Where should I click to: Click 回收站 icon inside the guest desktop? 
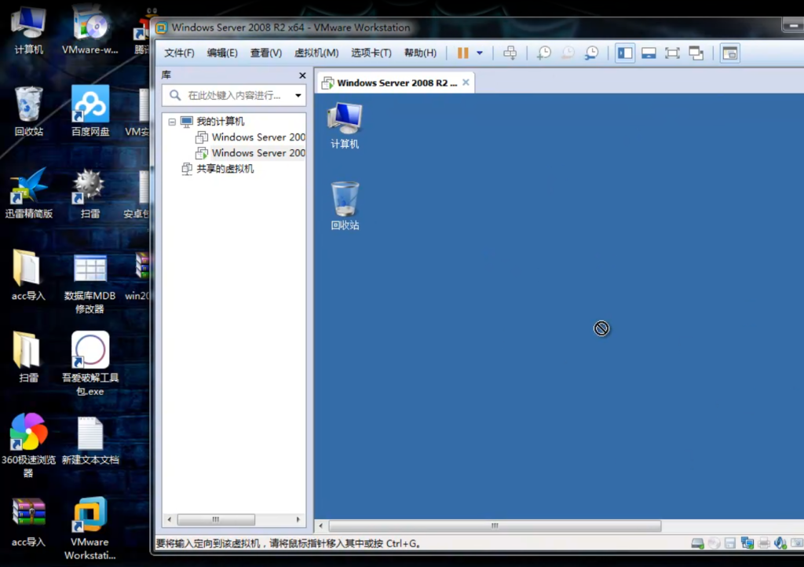pyautogui.click(x=345, y=206)
